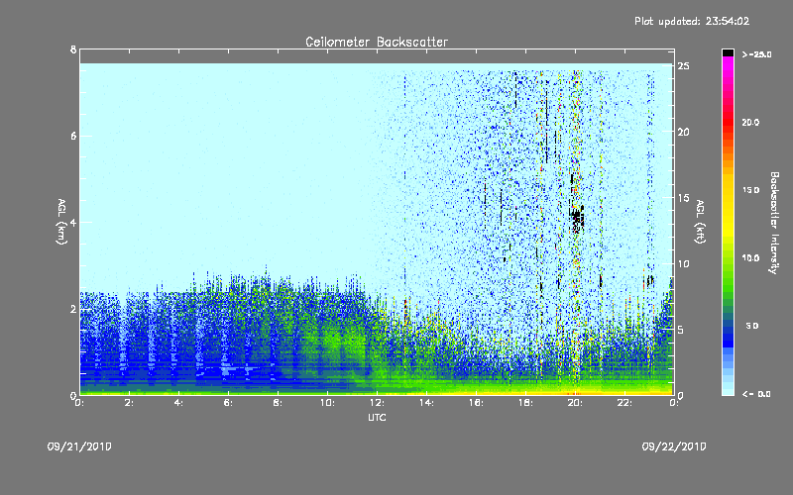Click the "20:" hour label on the UTC axis
The height and width of the screenshot is (495, 793).
(x=575, y=403)
